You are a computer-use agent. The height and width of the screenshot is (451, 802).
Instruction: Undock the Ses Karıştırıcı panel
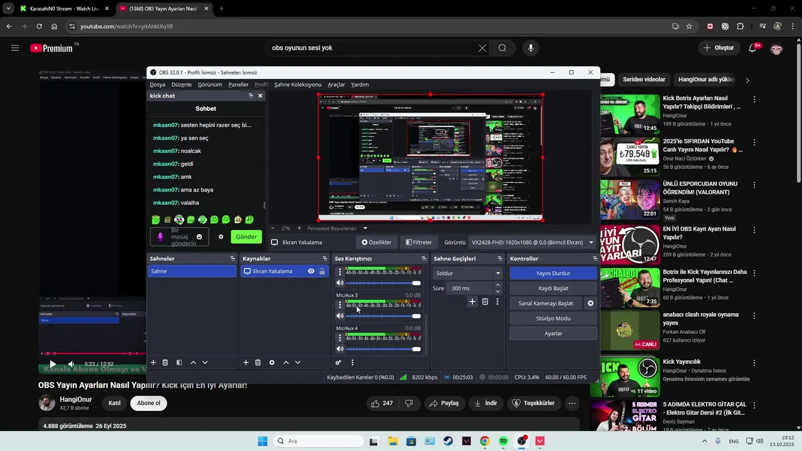[424, 259]
